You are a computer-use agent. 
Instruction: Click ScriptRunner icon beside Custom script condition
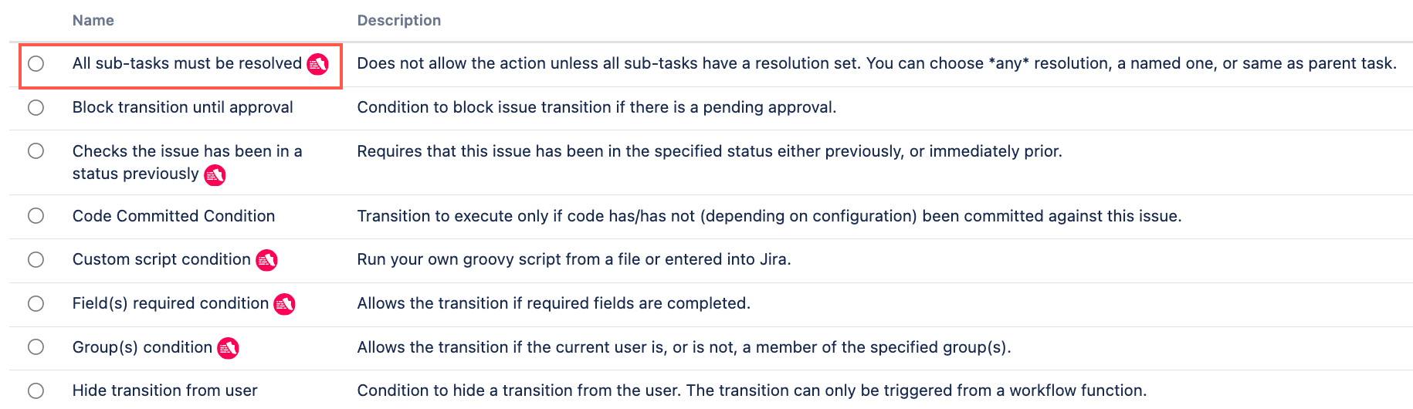click(266, 260)
